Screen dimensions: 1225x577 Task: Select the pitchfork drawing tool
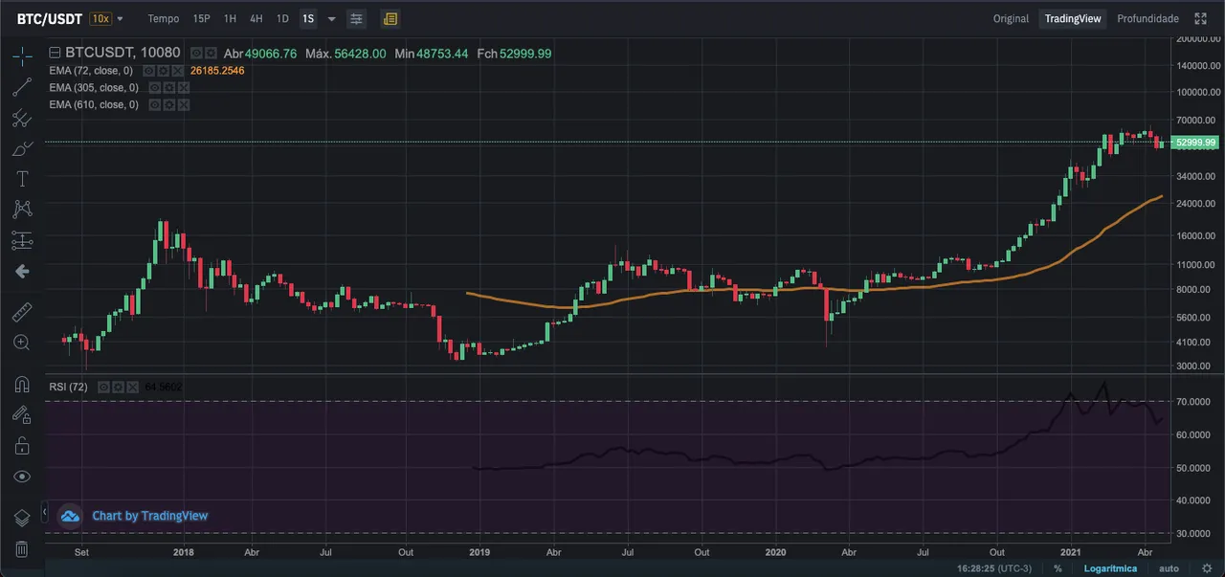[x=22, y=119]
